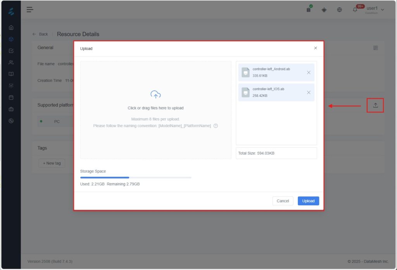Click the upload icon beside Supported platforms

tap(375, 105)
